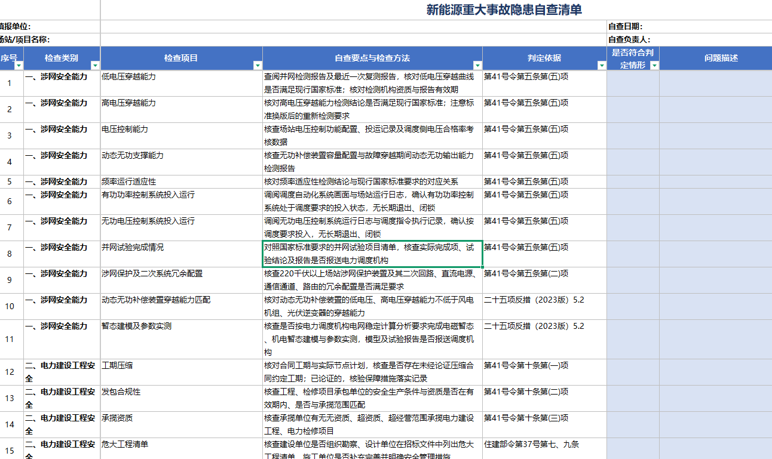The width and height of the screenshot is (772, 459).
Task: Select 二十五项反措（2023版）5.2 in row 10
Action: pyautogui.click(x=544, y=306)
